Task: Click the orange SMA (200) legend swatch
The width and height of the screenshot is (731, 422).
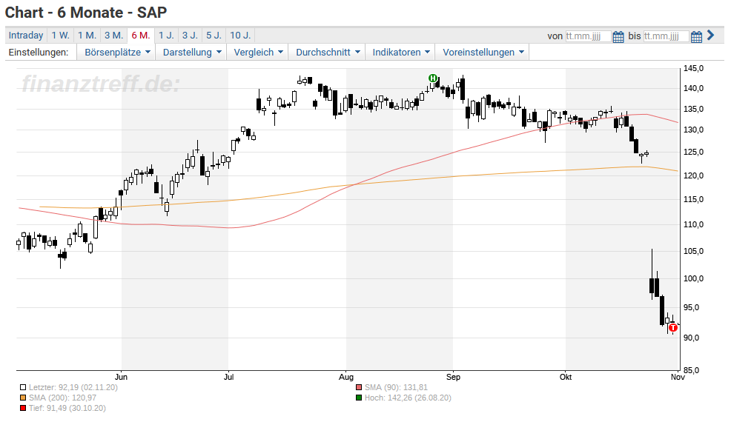Action: 23,398
